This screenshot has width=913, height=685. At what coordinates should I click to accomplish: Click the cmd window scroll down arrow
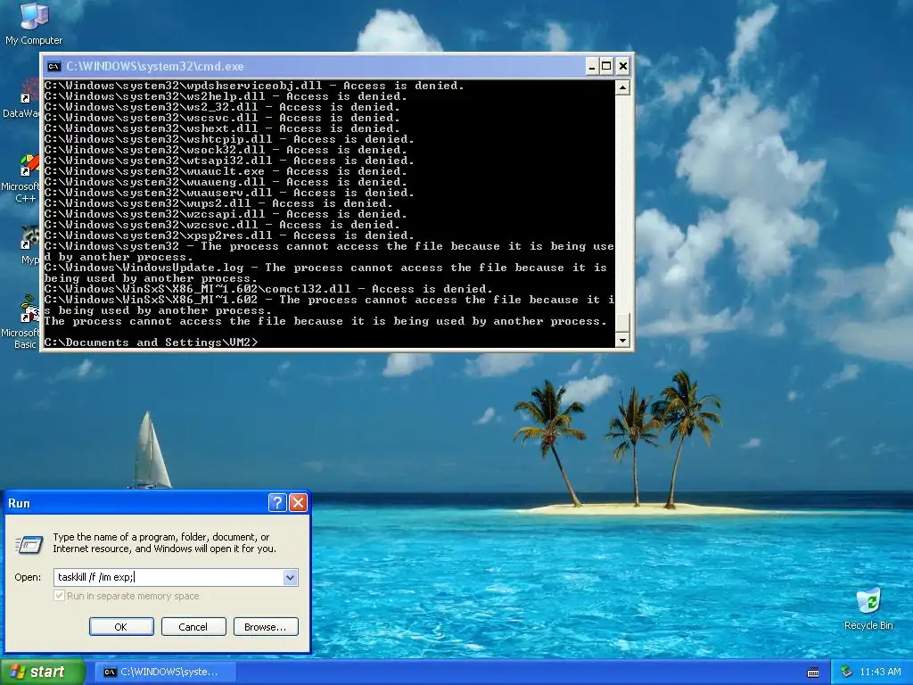pyautogui.click(x=622, y=340)
